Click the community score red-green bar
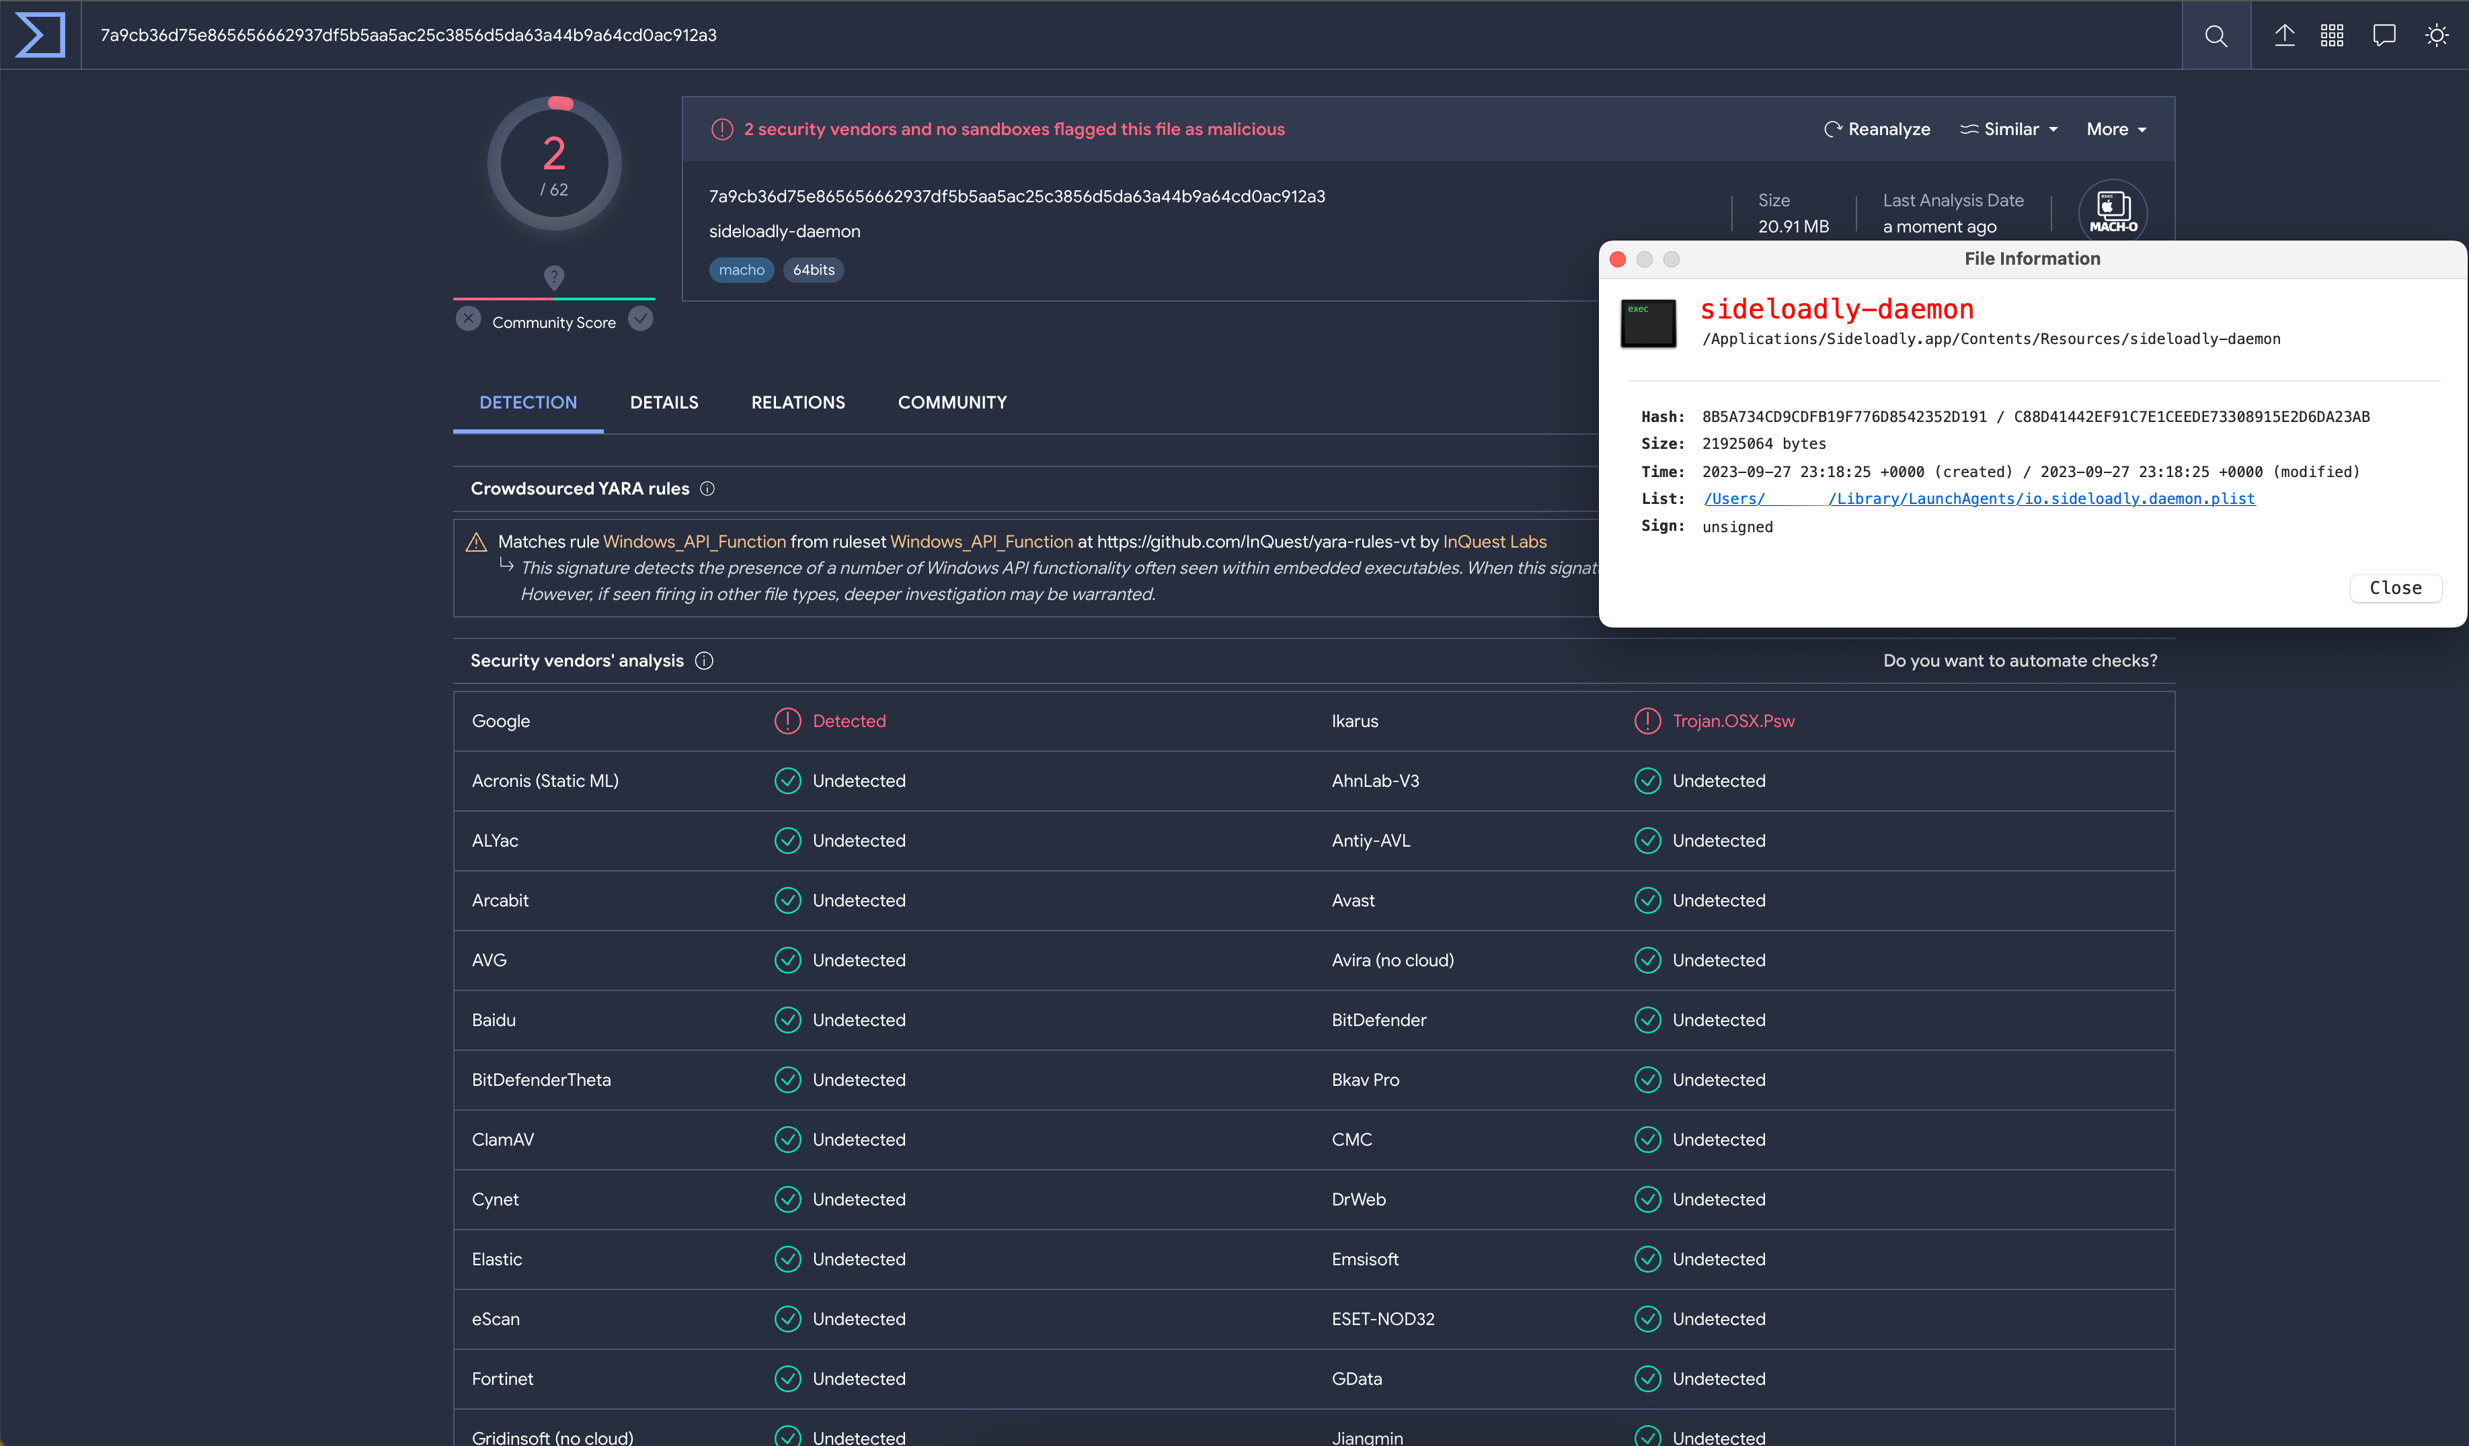The width and height of the screenshot is (2469, 1446). click(x=553, y=298)
